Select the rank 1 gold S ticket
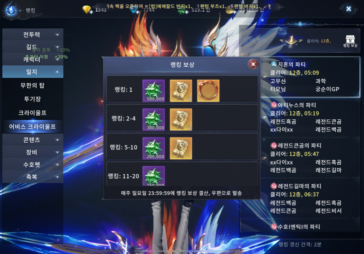 181,91
